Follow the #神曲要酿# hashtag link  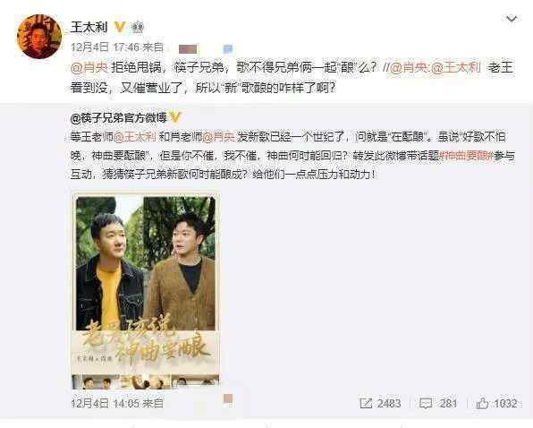(x=466, y=156)
